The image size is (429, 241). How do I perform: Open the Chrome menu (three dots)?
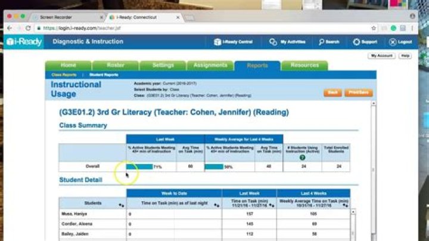(x=412, y=28)
